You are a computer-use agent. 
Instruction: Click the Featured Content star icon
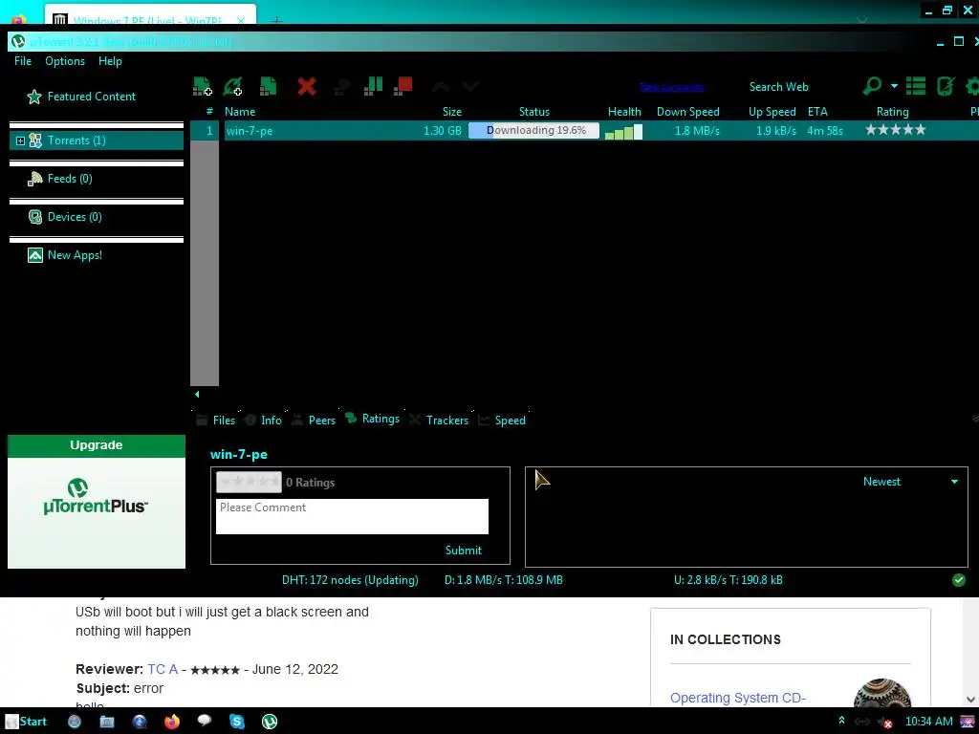click(x=34, y=97)
